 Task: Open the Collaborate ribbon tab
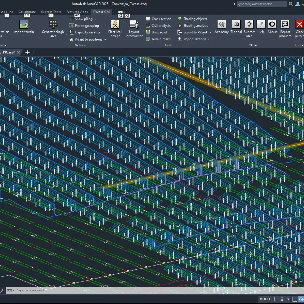click(27, 12)
